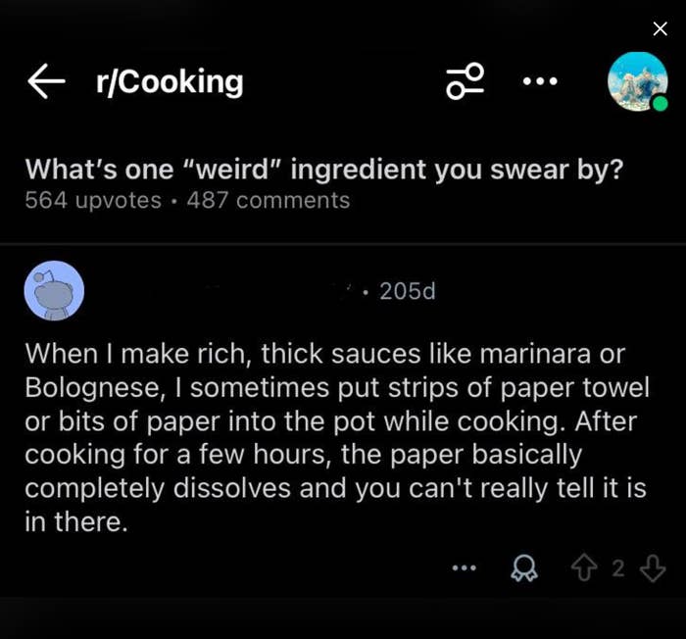The width and height of the screenshot is (686, 639).
Task: Open the comment sort and filter options
Action: 465,81
